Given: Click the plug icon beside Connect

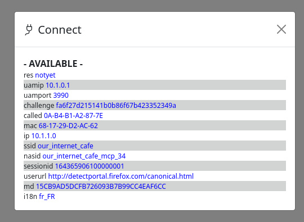Looking at the screenshot, I should pyautogui.click(x=29, y=30).
